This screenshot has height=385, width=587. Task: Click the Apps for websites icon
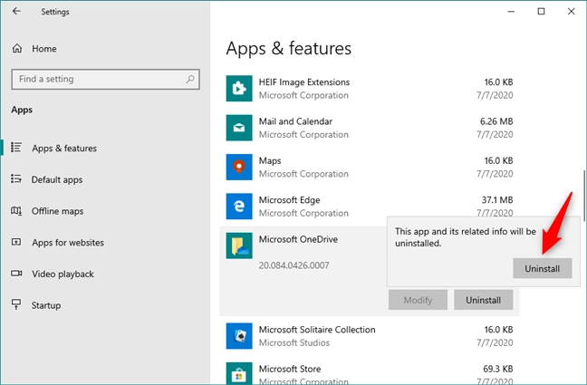point(16,242)
